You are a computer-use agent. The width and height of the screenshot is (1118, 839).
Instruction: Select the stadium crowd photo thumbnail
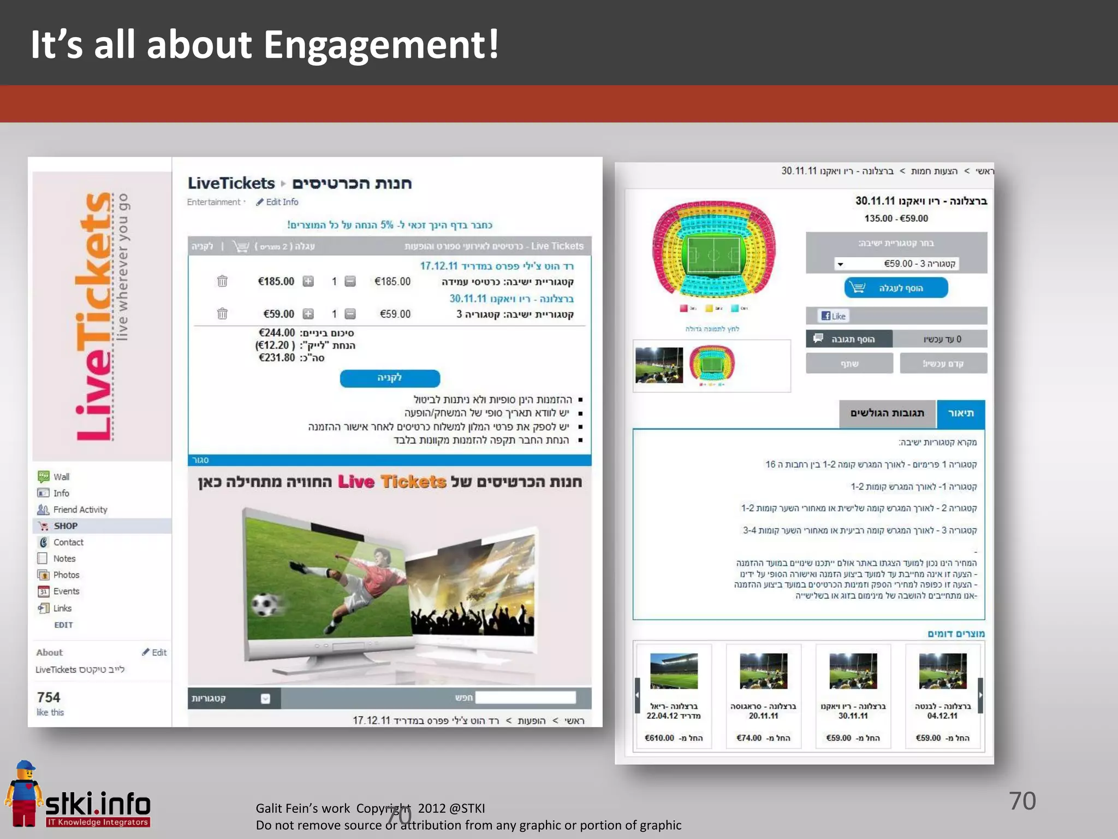659,365
